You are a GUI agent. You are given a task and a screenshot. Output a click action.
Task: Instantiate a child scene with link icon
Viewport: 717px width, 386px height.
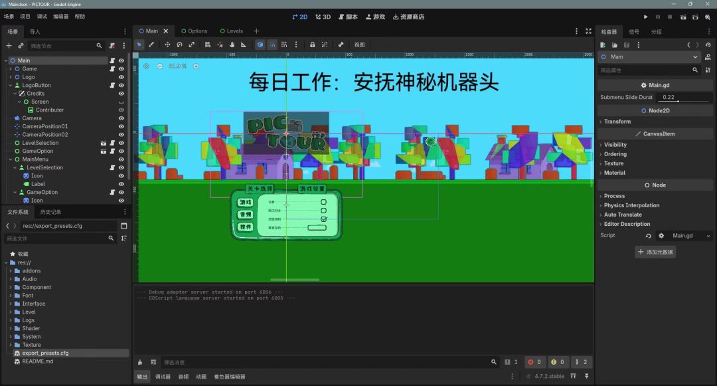point(21,46)
